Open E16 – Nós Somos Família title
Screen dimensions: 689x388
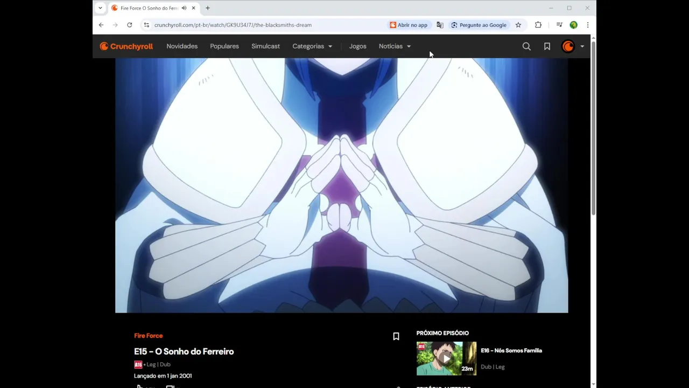(511, 350)
